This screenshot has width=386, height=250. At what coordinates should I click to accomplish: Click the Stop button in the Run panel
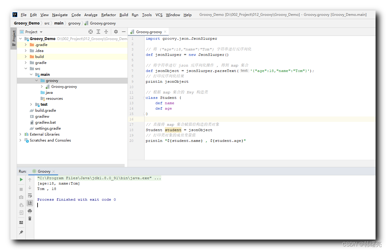point(21,189)
